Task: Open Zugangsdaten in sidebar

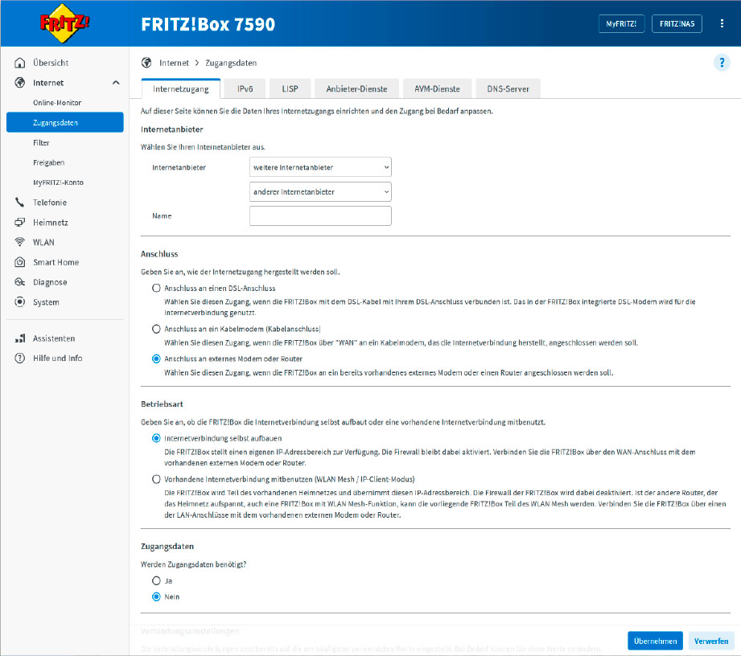Action: [65, 122]
